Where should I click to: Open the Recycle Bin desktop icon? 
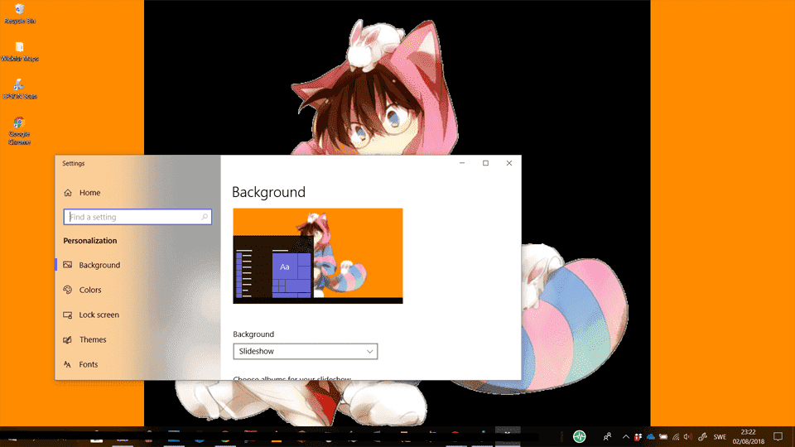click(x=19, y=14)
